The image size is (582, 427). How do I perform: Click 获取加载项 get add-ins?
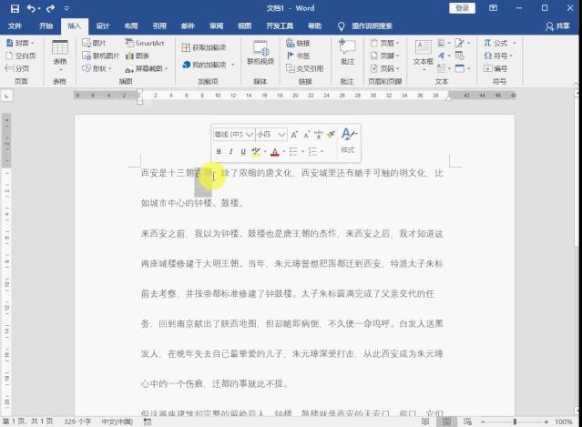204,47
